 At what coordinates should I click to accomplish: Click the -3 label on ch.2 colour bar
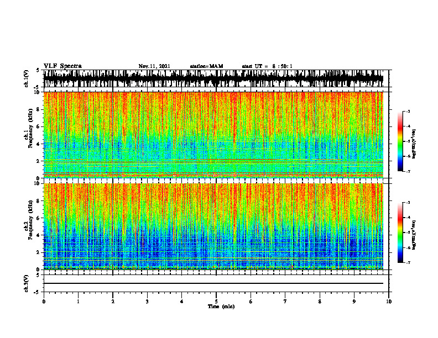[408, 203]
